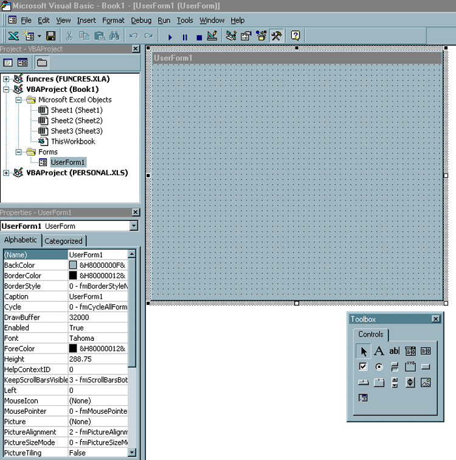Close the Project - VBAProject panel
456x460 pixels.
pyautogui.click(x=136, y=49)
